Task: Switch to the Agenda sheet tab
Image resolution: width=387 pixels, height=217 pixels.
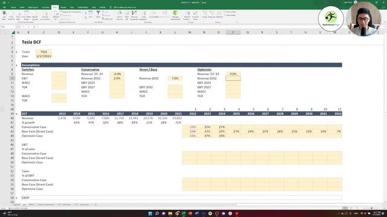Action: click(17, 205)
